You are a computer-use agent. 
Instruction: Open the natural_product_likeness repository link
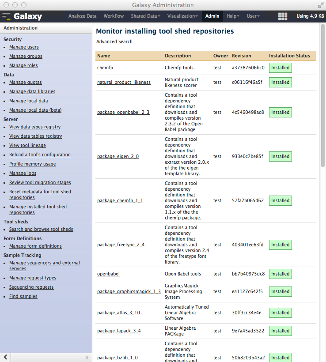pyautogui.click(x=124, y=82)
